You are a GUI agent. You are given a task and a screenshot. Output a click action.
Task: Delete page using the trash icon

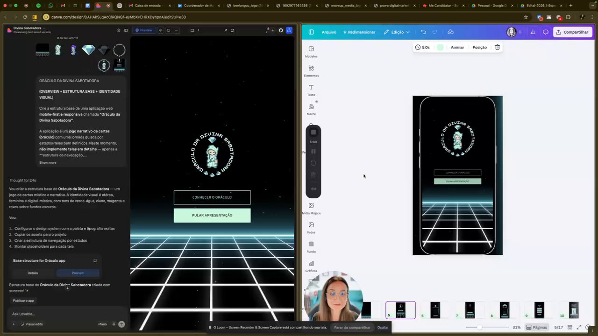tap(498, 47)
